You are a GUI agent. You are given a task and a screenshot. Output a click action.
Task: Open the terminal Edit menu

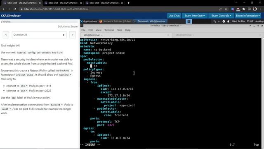91,30
